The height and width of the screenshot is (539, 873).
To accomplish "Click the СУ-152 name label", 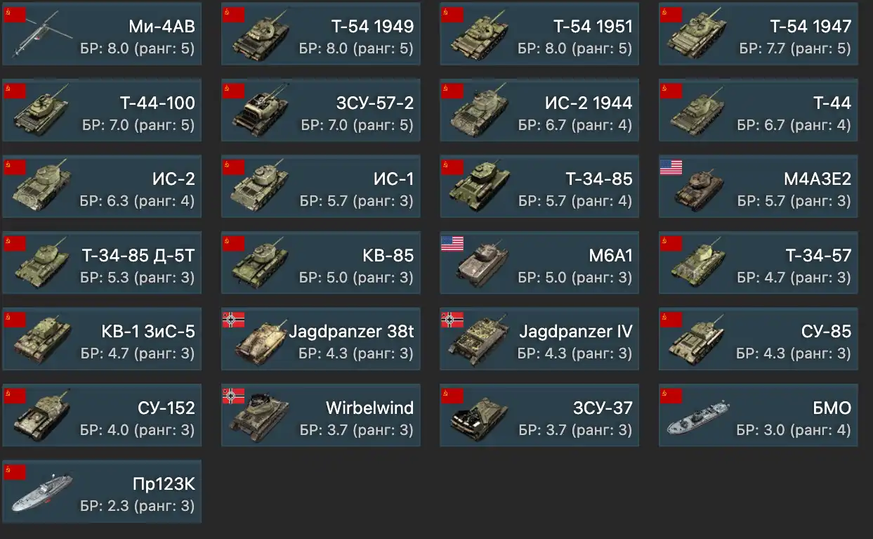I will click(x=166, y=408).
